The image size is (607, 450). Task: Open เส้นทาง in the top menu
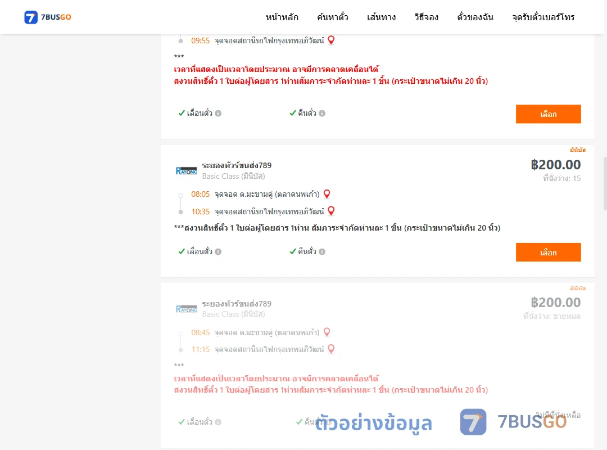click(x=381, y=17)
